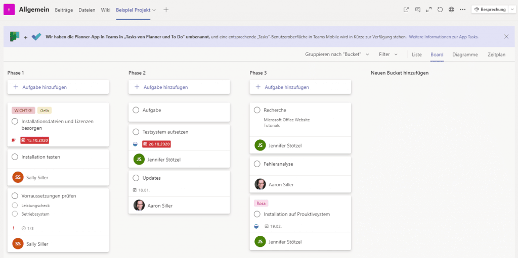Add task in Phase 3 bucket
The image size is (518, 258).
pyautogui.click(x=300, y=87)
